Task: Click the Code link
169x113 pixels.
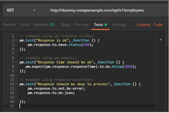Action: coord(158,24)
